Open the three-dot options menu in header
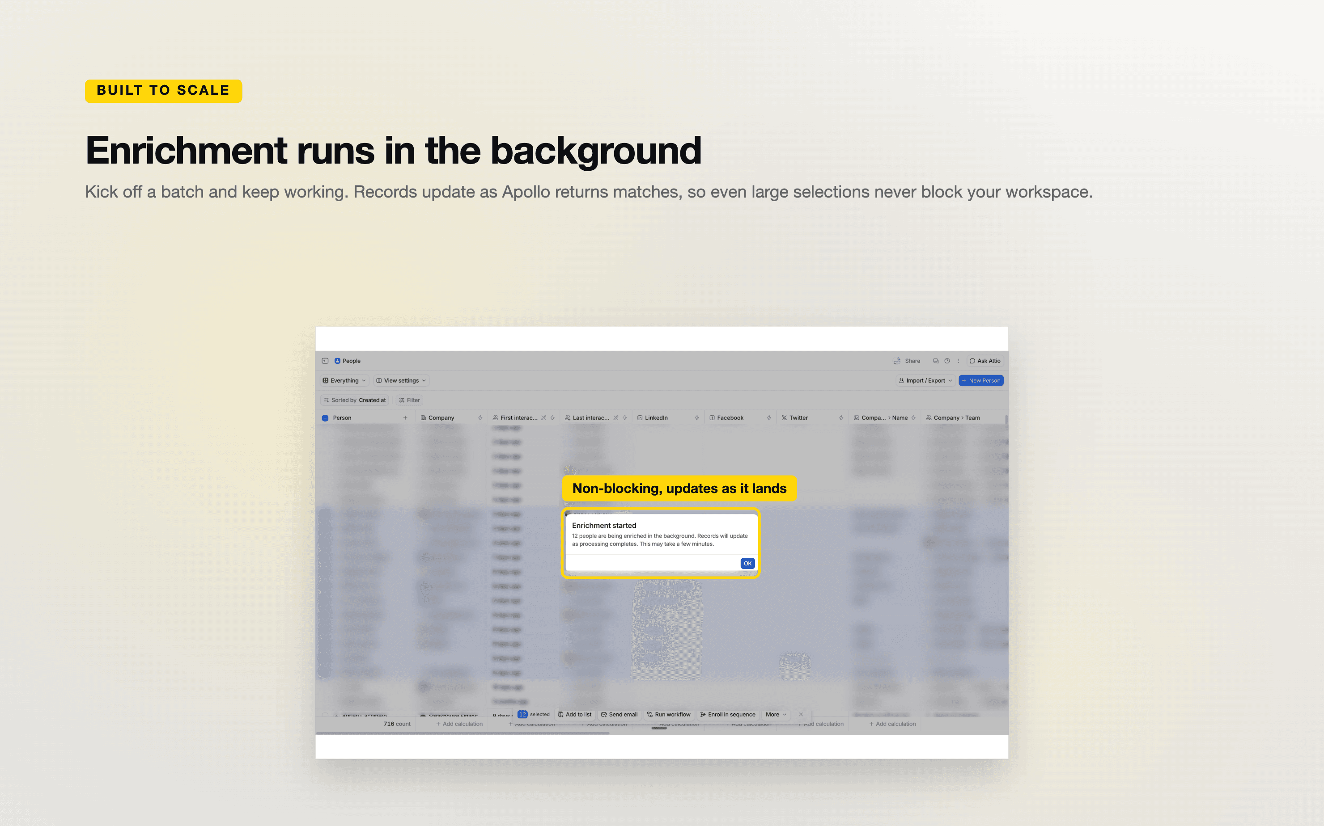 click(x=958, y=361)
